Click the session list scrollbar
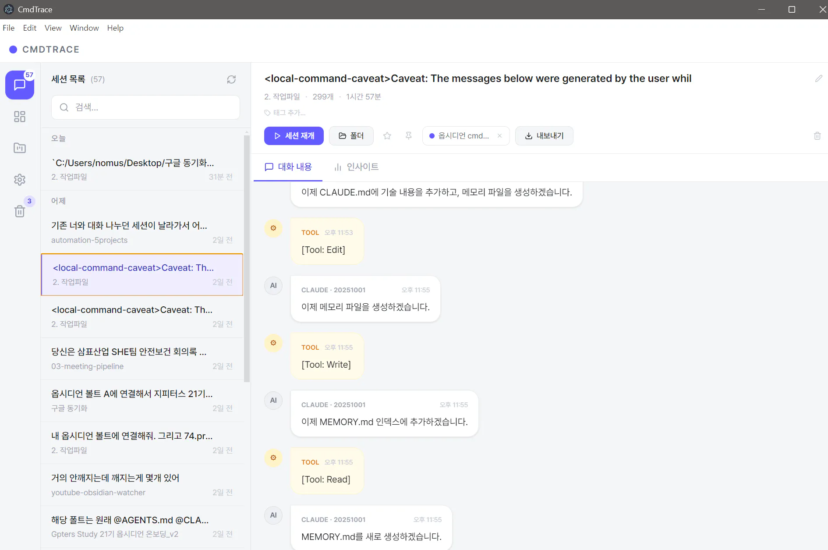The image size is (828, 550). click(247, 259)
